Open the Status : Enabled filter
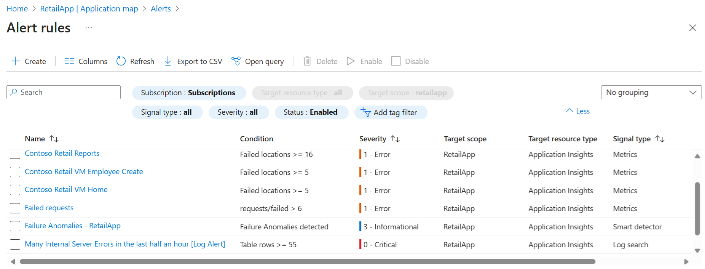 310,112
